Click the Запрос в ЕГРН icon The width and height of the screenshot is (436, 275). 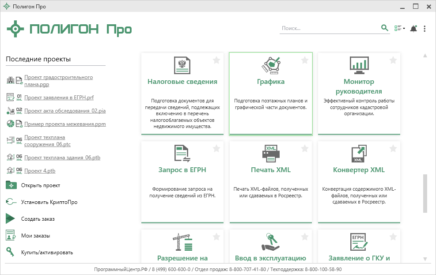point(182,153)
